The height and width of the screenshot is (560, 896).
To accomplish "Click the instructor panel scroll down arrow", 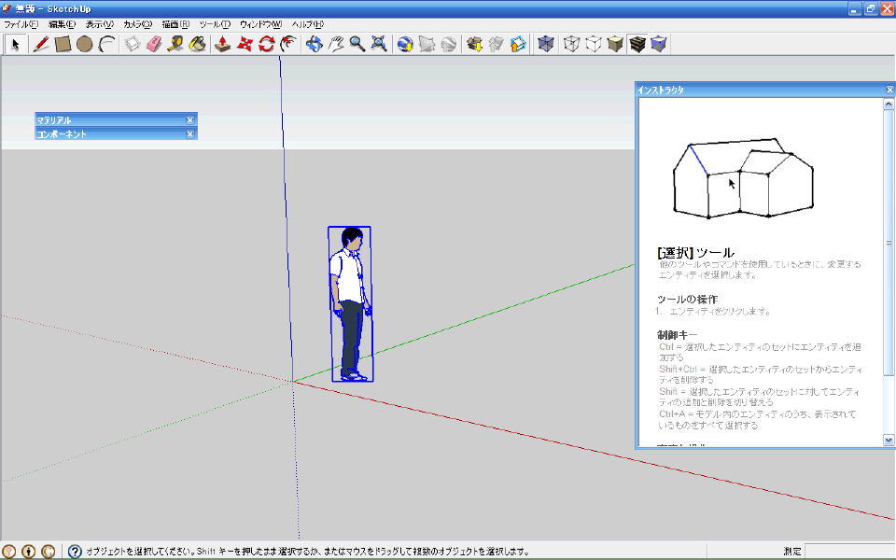I will (889, 440).
